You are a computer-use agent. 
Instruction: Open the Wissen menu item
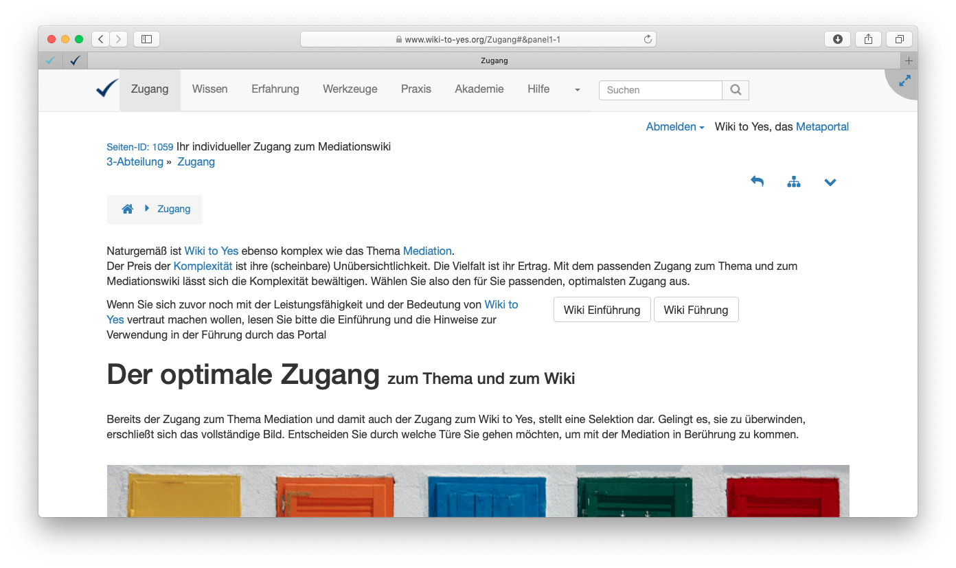pyautogui.click(x=209, y=89)
